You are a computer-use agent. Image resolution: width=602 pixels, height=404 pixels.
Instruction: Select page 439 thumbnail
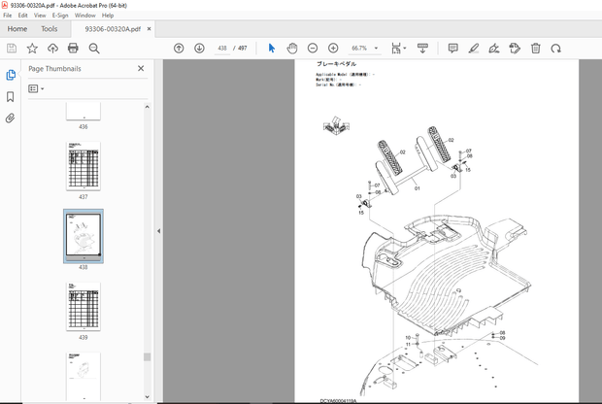[84, 307]
